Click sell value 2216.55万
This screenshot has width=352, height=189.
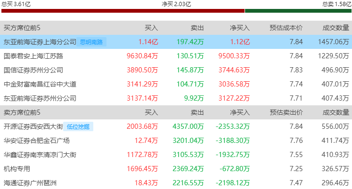[188, 183]
